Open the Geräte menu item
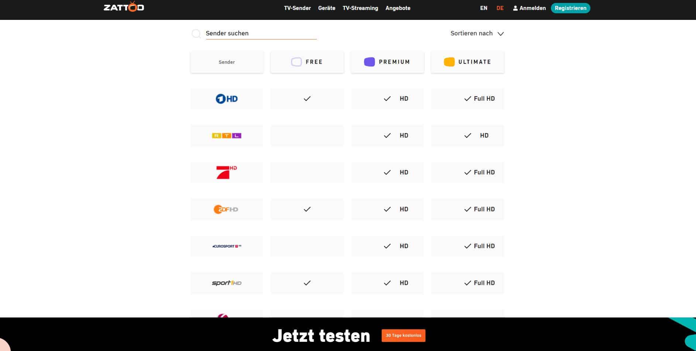Image resolution: width=696 pixels, height=351 pixels. point(327,8)
